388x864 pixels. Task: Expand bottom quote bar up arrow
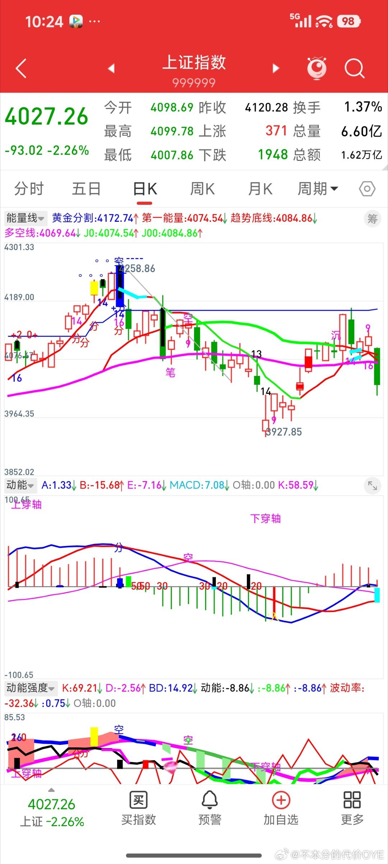pyautogui.click(x=51, y=790)
